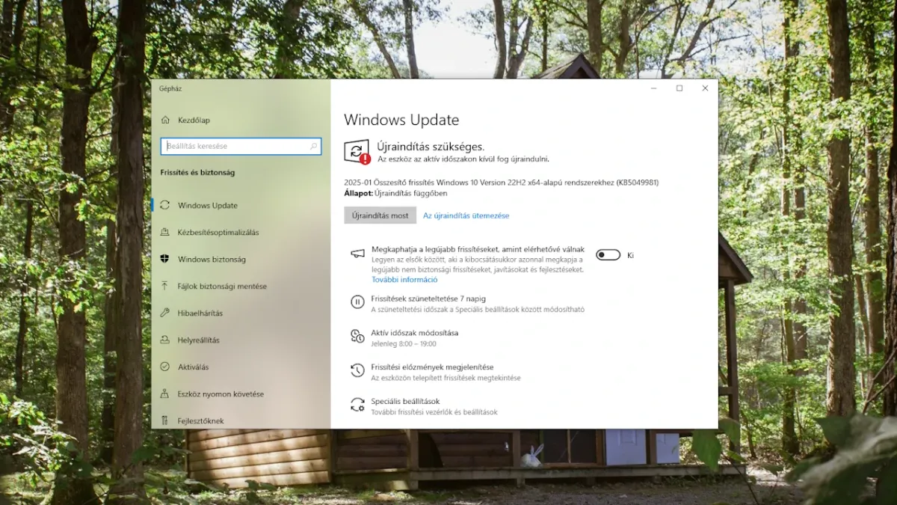This screenshot has height=505, width=897.
Task: Follow the További információ link
Action: click(x=404, y=280)
